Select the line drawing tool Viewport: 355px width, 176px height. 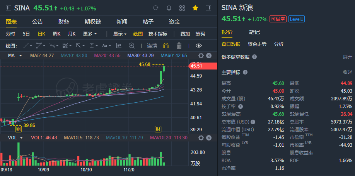(x=26, y=46)
